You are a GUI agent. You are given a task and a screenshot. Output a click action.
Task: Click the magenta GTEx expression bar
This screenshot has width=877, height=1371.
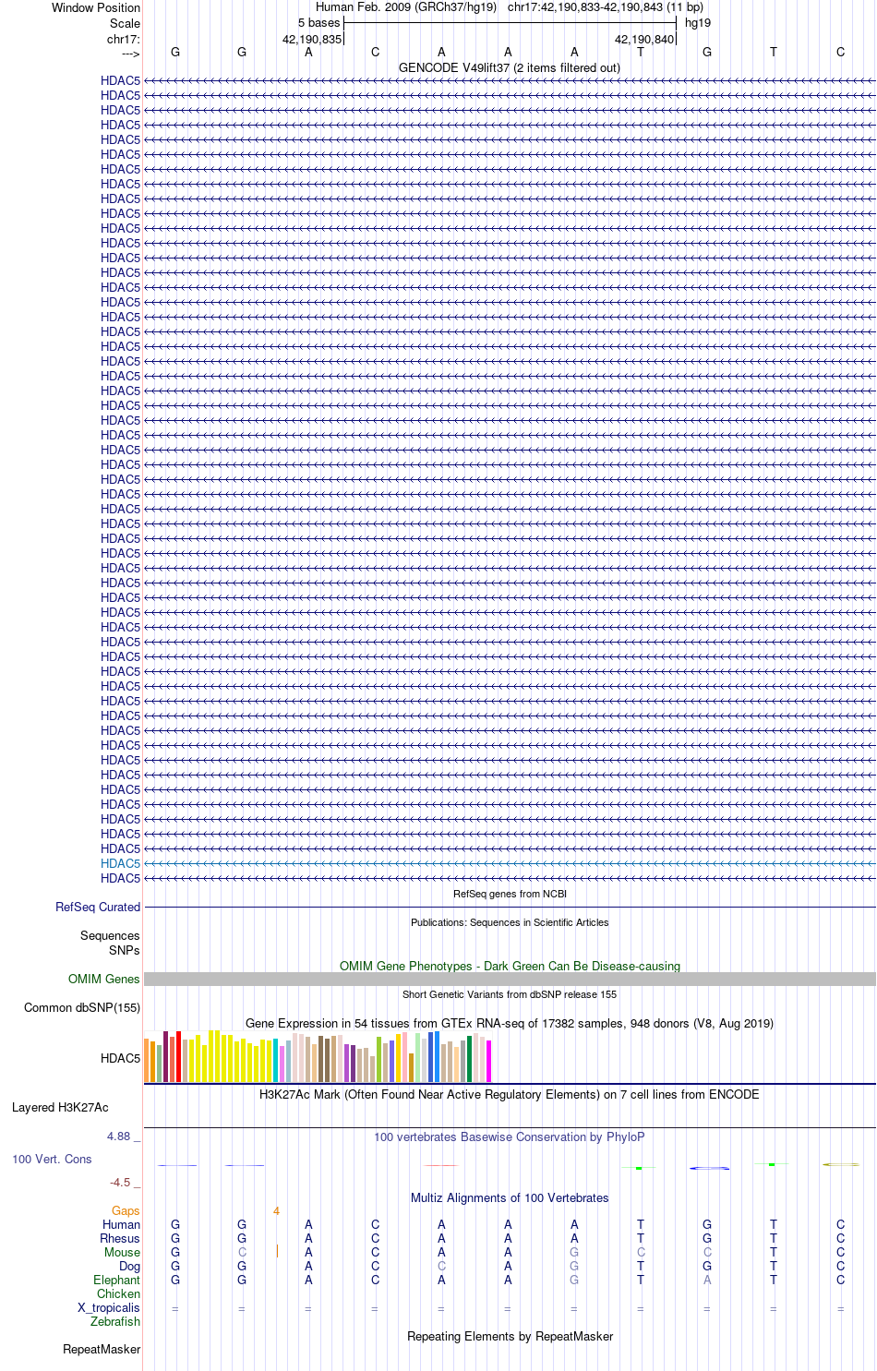click(488, 1062)
